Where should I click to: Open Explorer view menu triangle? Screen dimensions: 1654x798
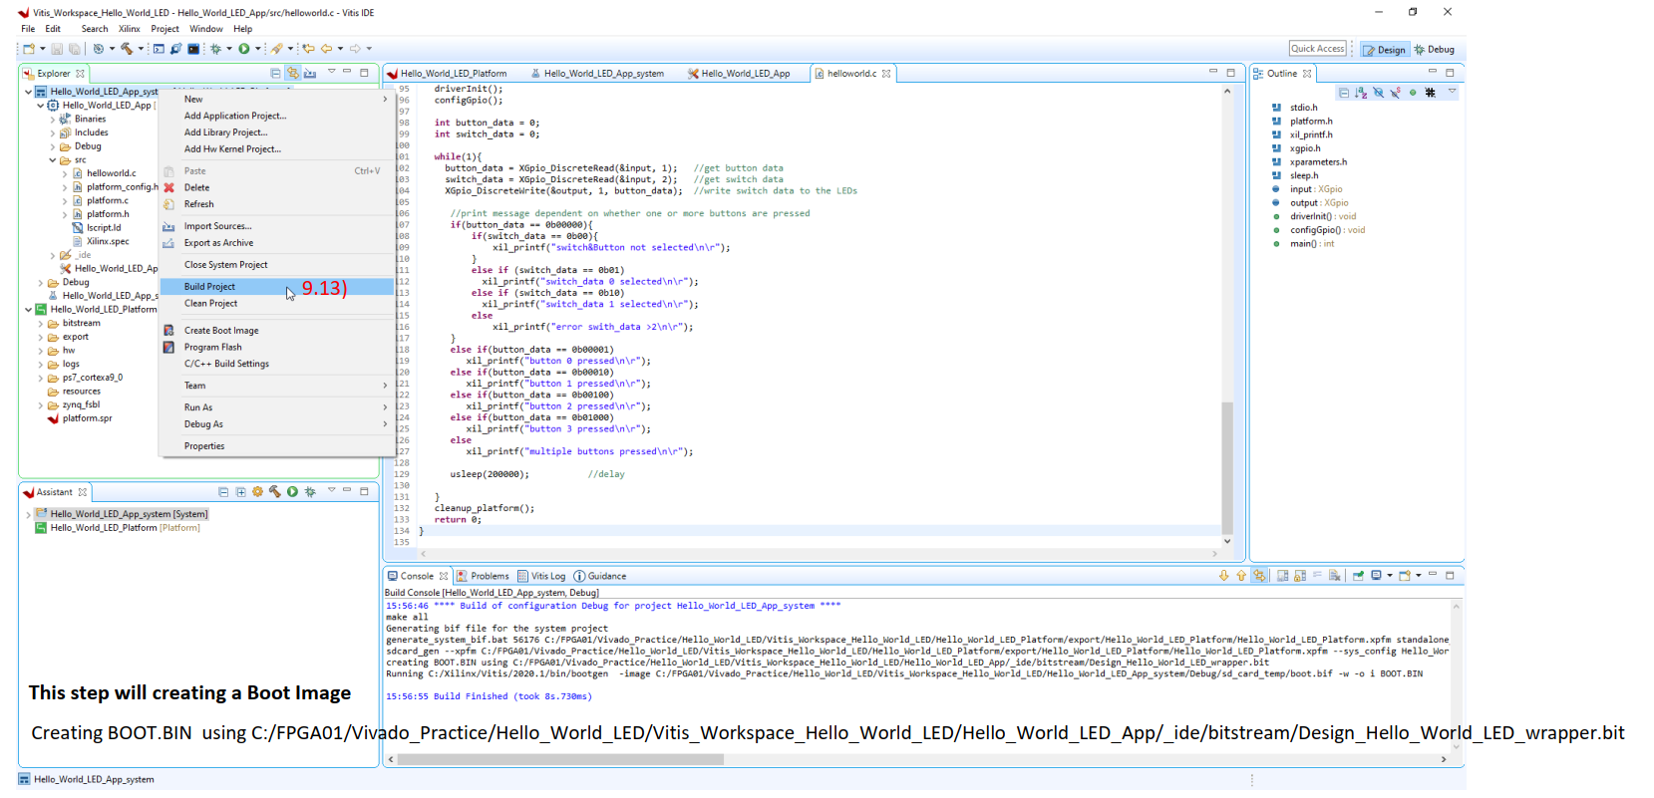click(332, 72)
